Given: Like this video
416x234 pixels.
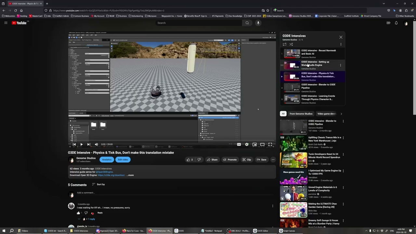Looking at the screenshot, I should tap(189, 160).
